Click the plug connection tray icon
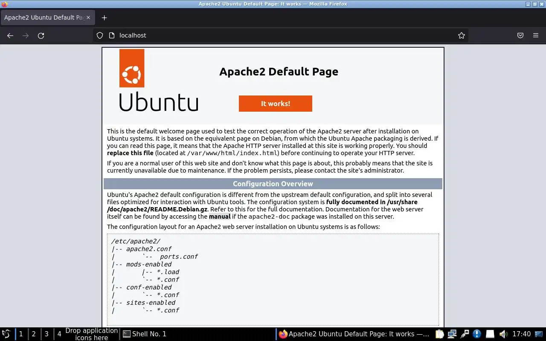This screenshot has width=546, height=341. pyautogui.click(x=465, y=334)
